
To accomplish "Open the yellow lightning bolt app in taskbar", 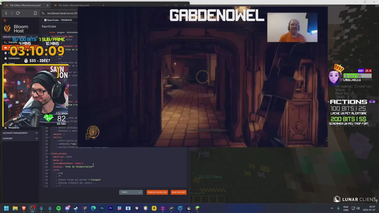I will click(154, 208).
